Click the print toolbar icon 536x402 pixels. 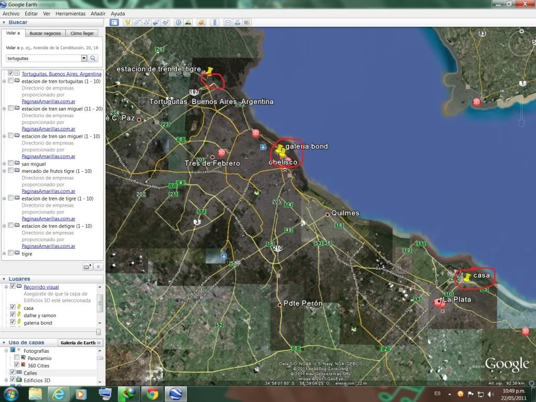tap(237, 23)
